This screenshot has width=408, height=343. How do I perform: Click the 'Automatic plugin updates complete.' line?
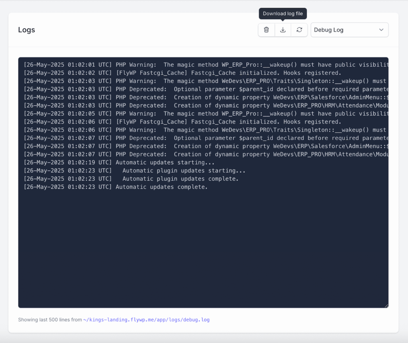click(x=131, y=179)
